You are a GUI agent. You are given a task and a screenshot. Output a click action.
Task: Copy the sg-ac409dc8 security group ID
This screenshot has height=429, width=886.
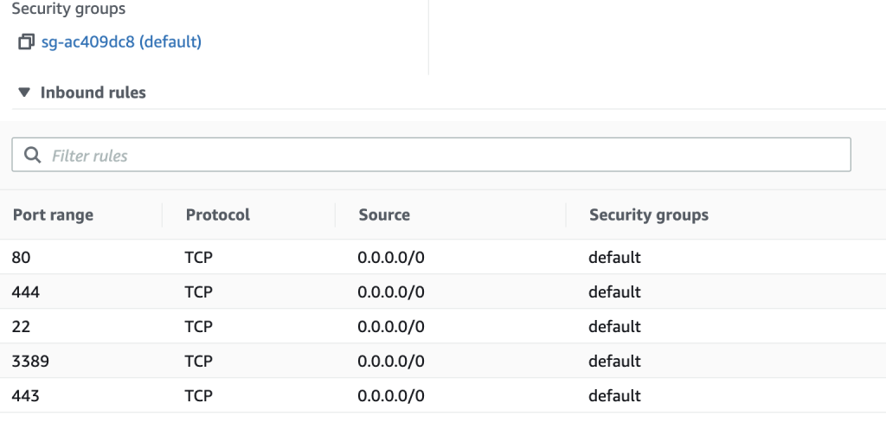[x=26, y=42]
